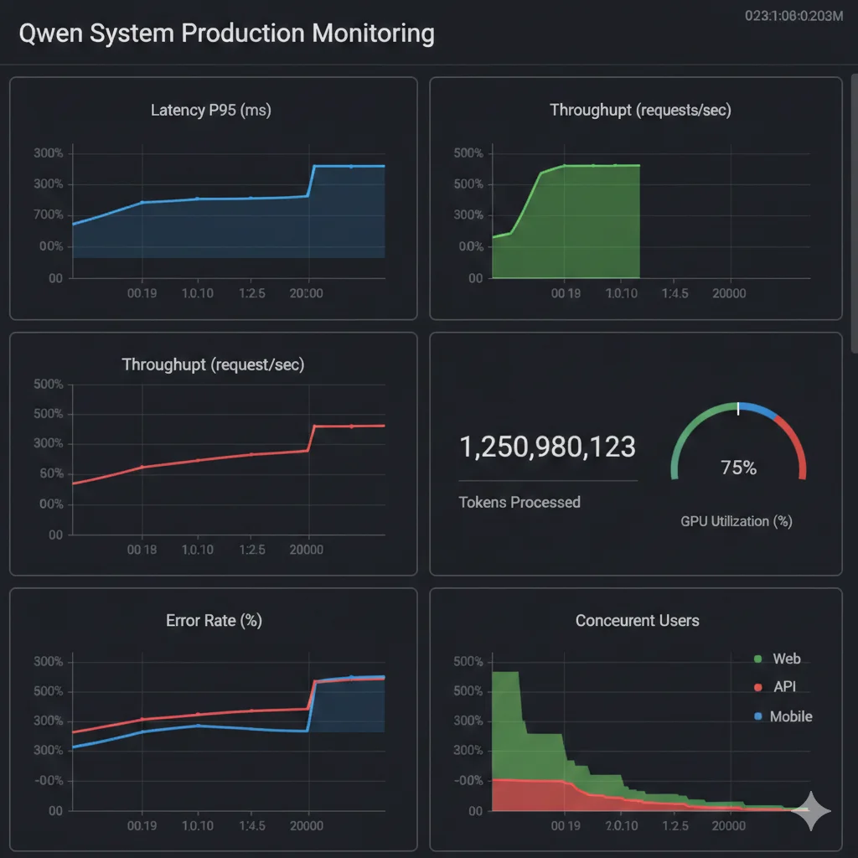Click the Concurrent Users chart

click(587, 737)
